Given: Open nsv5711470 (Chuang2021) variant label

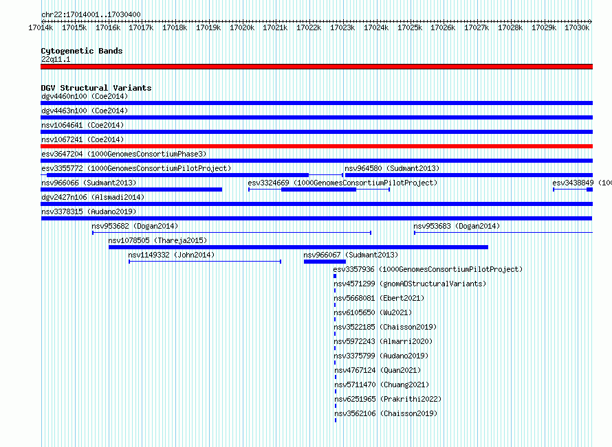Looking at the screenshot, I should click(x=382, y=385).
